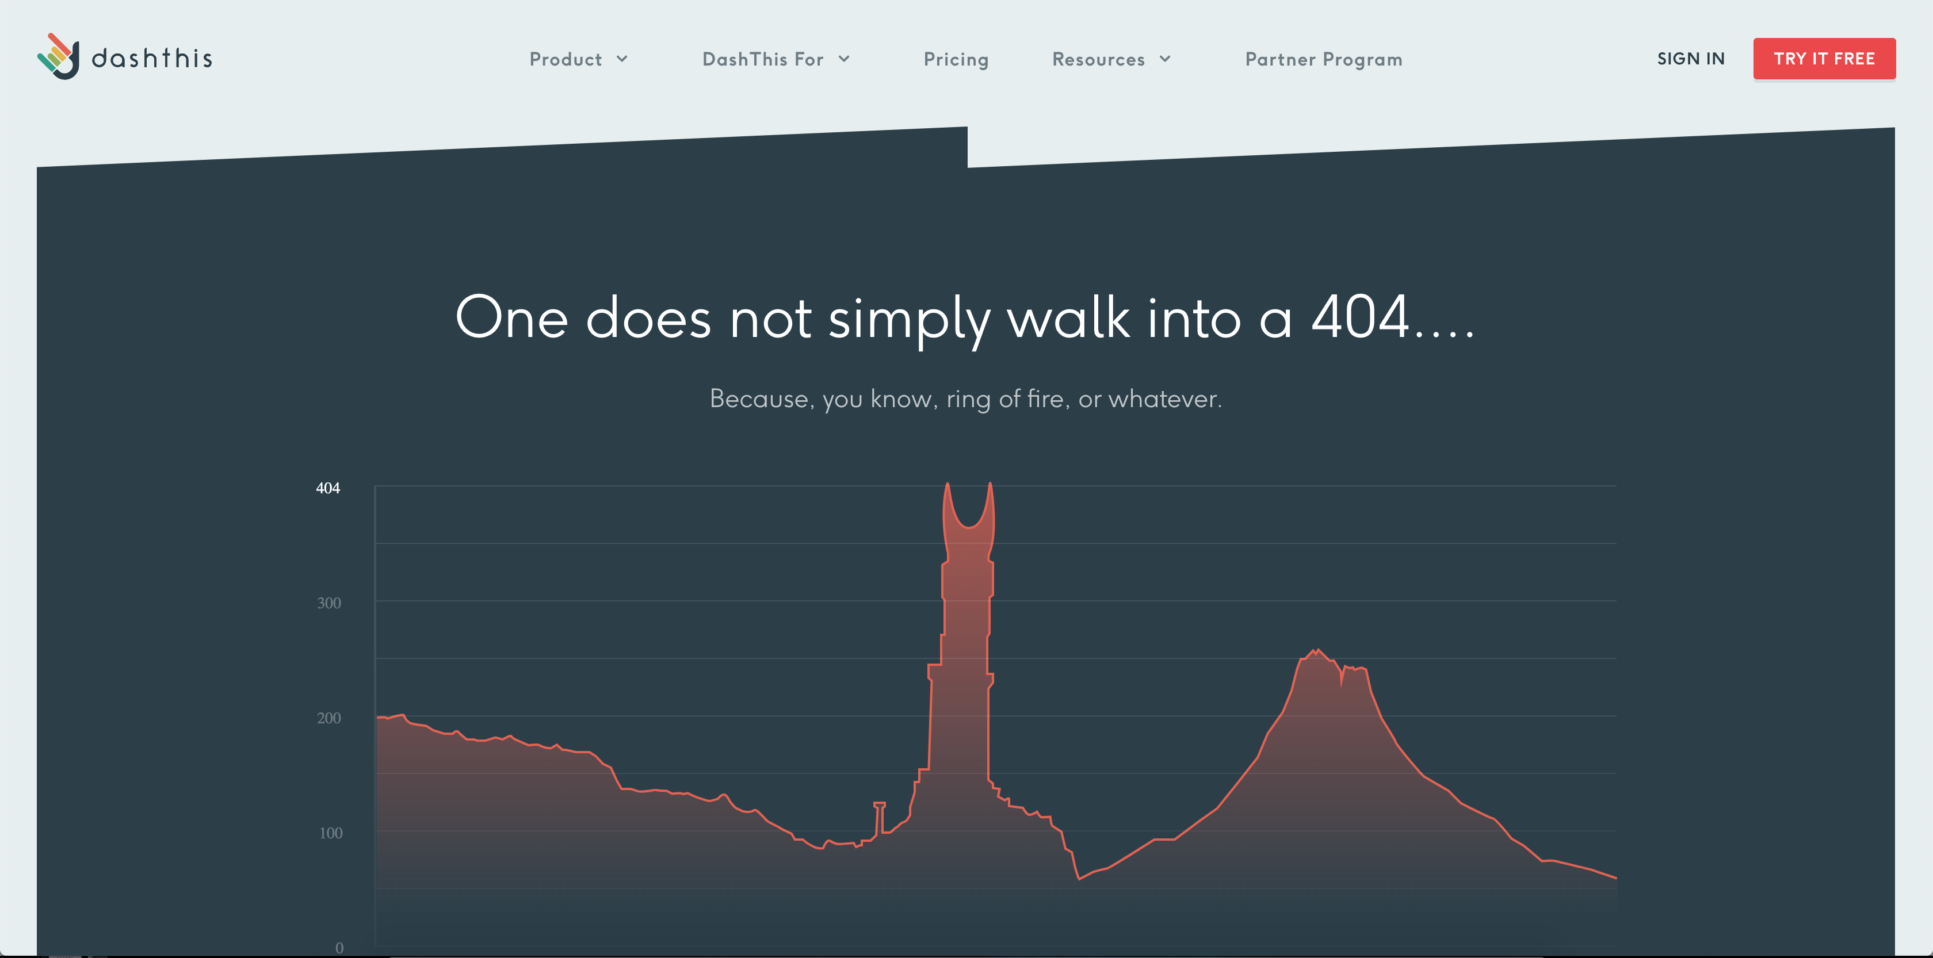The image size is (1933, 958).
Task: Open the DashThis For menu
Action: pyautogui.click(x=763, y=59)
